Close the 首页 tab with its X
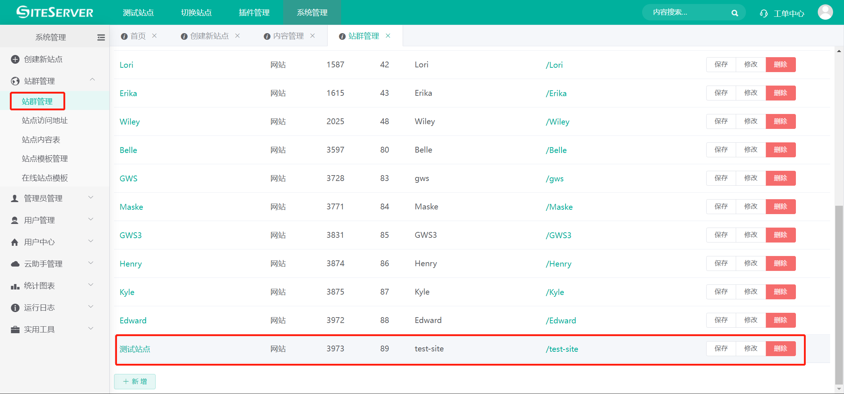844x394 pixels. [155, 36]
